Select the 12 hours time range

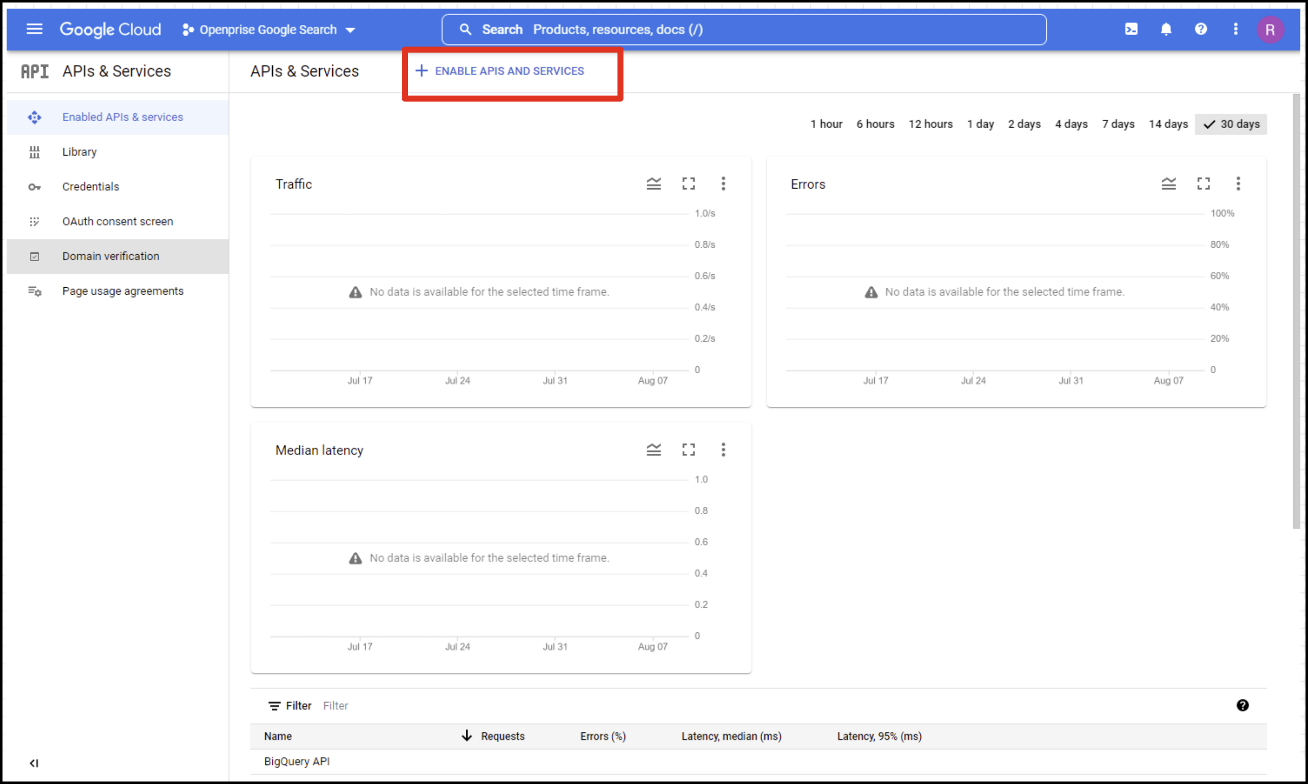click(930, 124)
